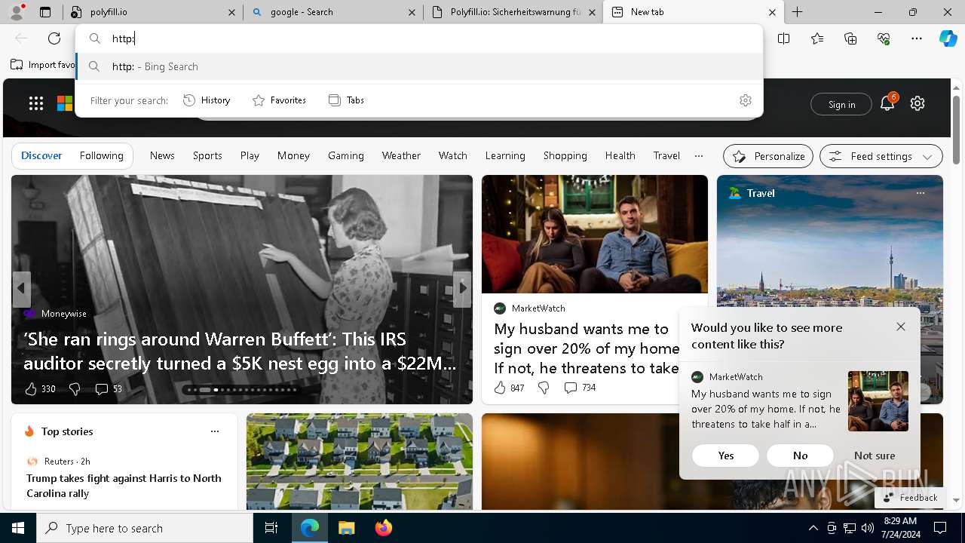Expand the Feed settings dropdown
This screenshot has width=965, height=543.
click(x=881, y=156)
